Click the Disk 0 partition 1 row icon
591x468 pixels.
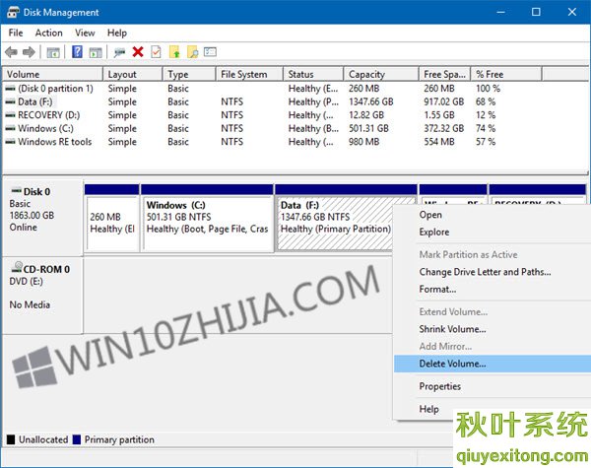tap(11, 89)
